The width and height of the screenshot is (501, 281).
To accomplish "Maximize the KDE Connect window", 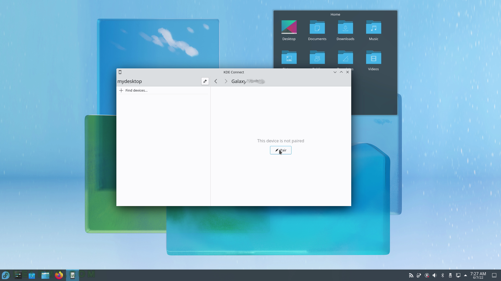I will (x=341, y=72).
